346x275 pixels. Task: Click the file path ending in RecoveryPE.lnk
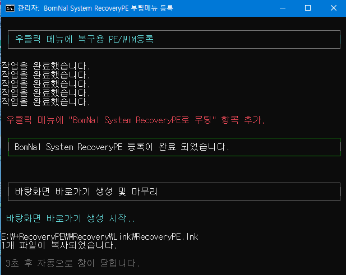click(100, 237)
